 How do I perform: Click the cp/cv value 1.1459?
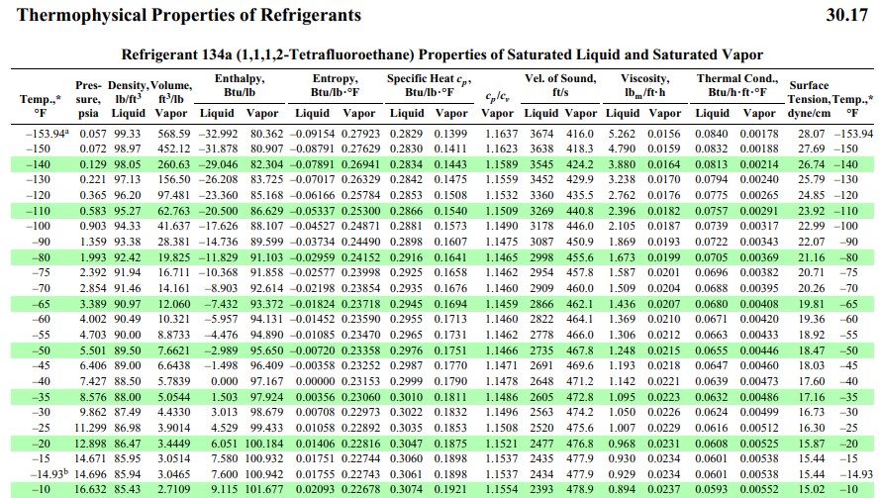click(x=501, y=304)
